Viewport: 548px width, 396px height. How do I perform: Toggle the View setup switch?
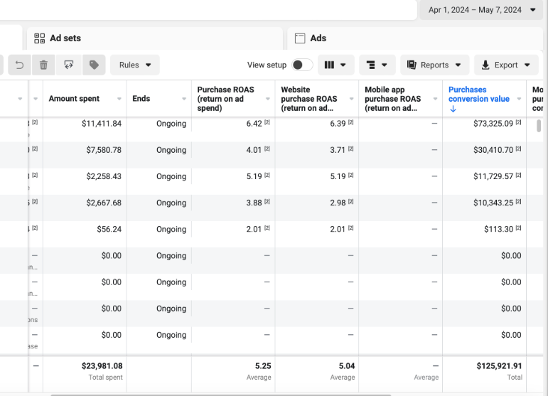coord(301,65)
